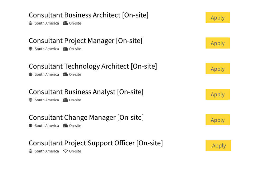Open the Consultant Project Support Officer listing

[x=96, y=143]
